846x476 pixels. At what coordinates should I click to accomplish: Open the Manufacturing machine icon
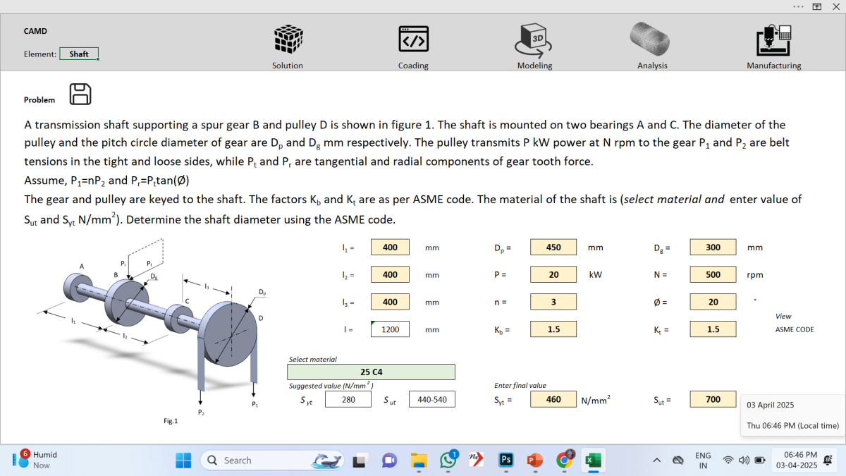tap(773, 39)
